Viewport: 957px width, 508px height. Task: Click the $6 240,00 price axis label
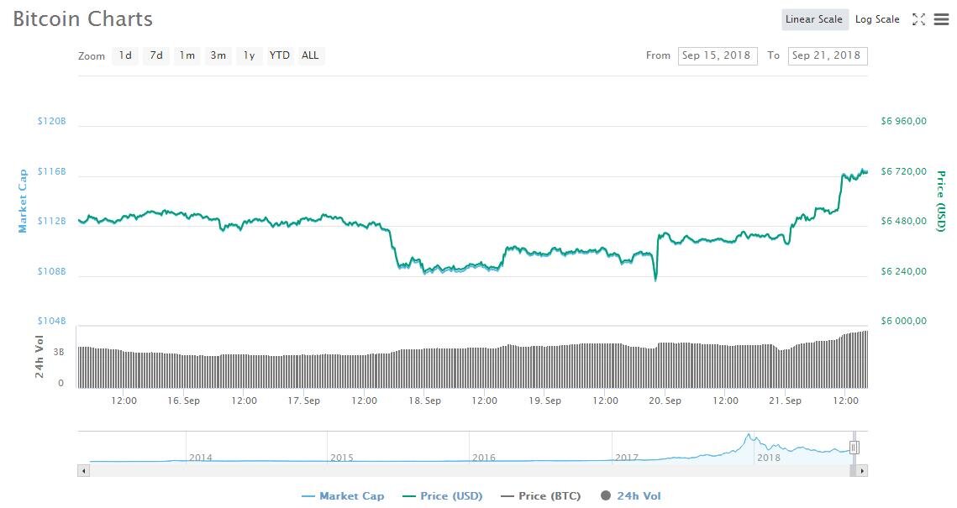pos(903,271)
